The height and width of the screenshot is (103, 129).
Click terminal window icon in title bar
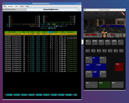[4, 4]
